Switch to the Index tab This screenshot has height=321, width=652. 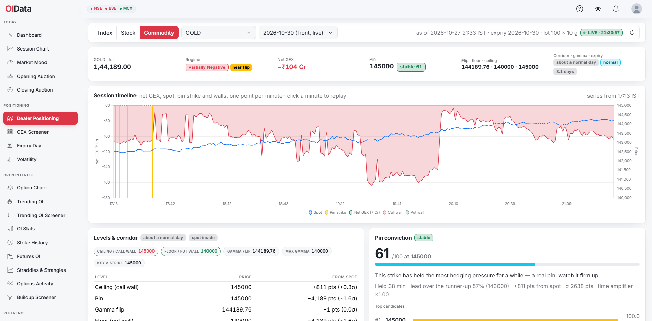click(105, 33)
